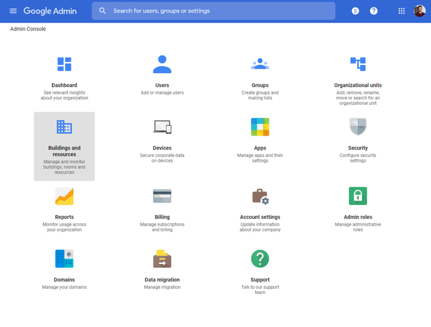
Task: Click the Support label link
Action: click(x=260, y=280)
